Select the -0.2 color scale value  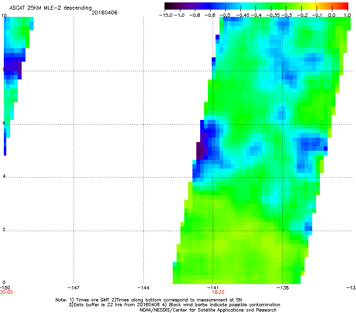click(x=302, y=15)
